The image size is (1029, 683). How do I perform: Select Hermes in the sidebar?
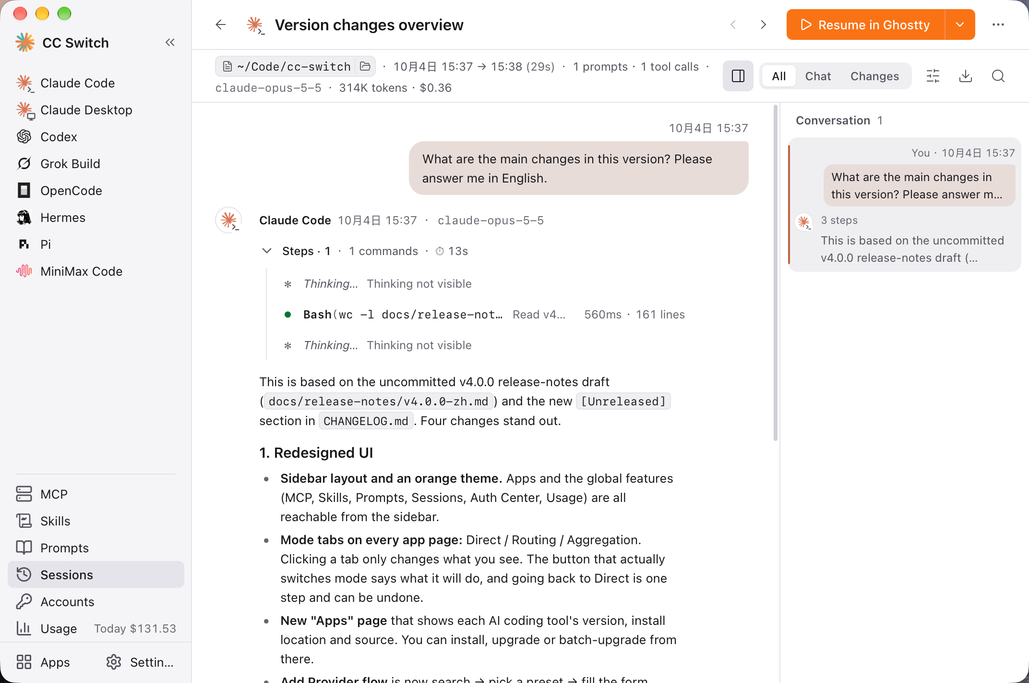coord(96,218)
